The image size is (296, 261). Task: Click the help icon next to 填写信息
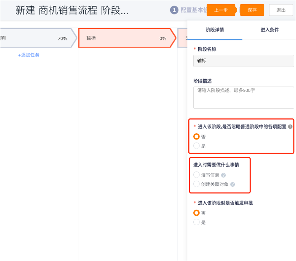(x=223, y=175)
